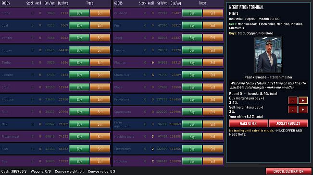The height and width of the screenshot is (175, 313).
Task: Buy Fuel
Action: [x=192, y=25]
